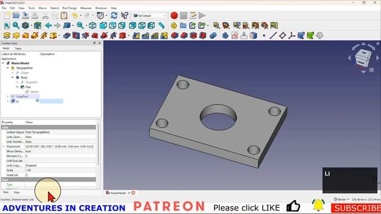
Task: Select the Chamfer tool
Action: click(x=184, y=36)
